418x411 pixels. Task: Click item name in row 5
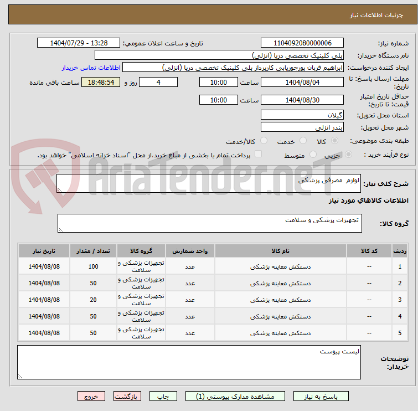click(x=281, y=333)
